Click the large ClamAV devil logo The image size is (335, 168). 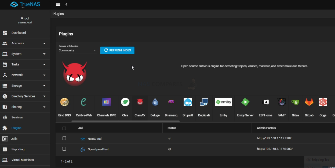[x=75, y=74]
